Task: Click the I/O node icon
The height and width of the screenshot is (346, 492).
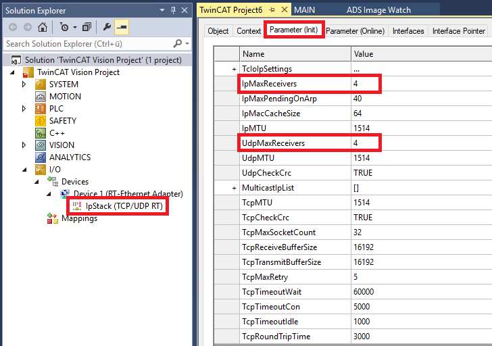Action: click(x=41, y=170)
